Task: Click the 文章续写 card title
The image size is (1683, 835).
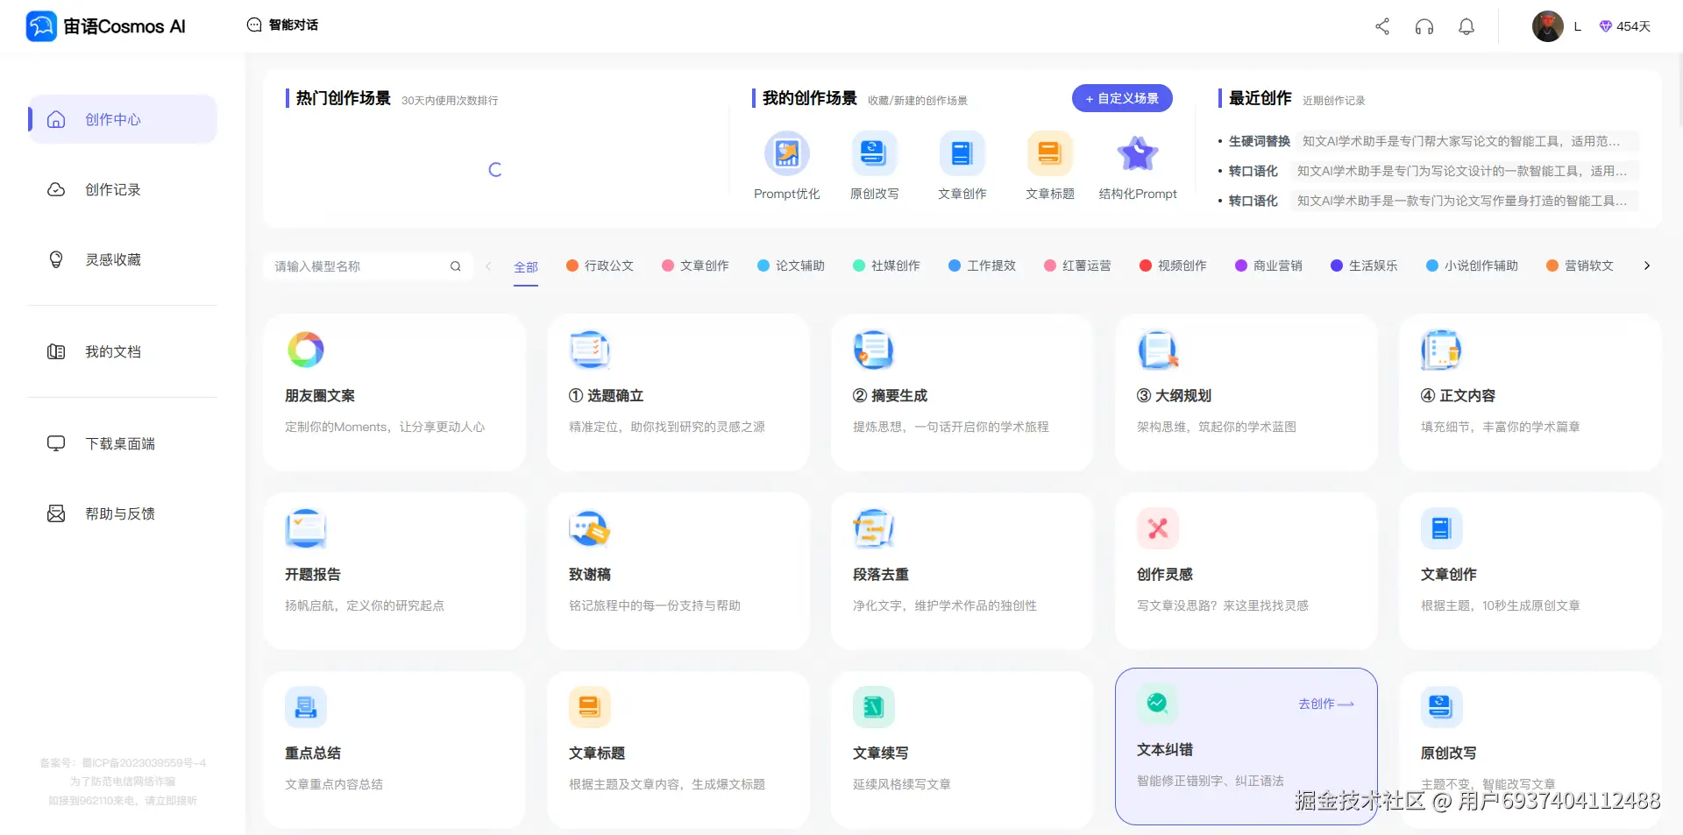Action: tap(881, 754)
